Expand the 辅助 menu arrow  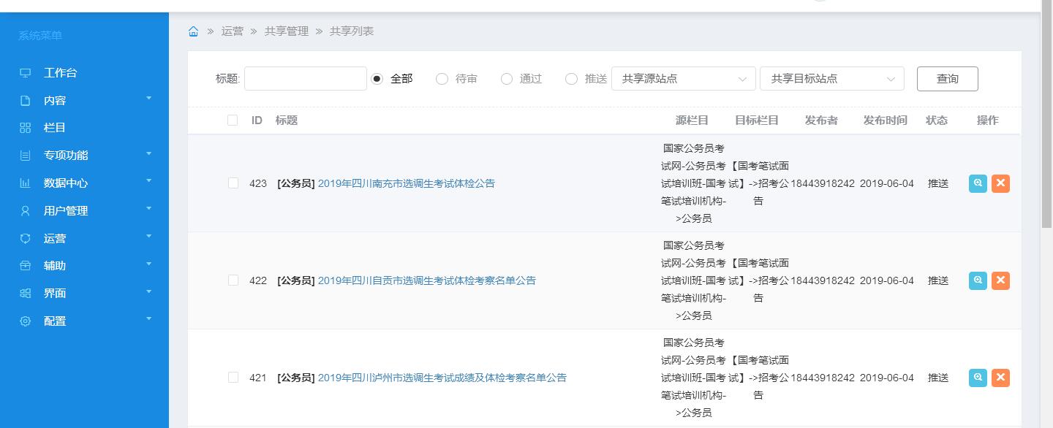point(148,264)
